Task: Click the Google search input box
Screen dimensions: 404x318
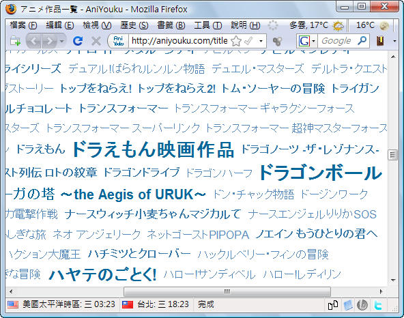Action: [x=337, y=41]
